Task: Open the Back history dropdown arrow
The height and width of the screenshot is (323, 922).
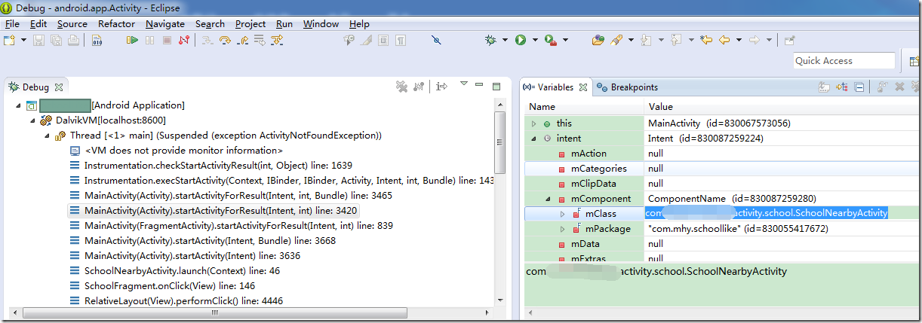Action: pyautogui.click(x=739, y=40)
